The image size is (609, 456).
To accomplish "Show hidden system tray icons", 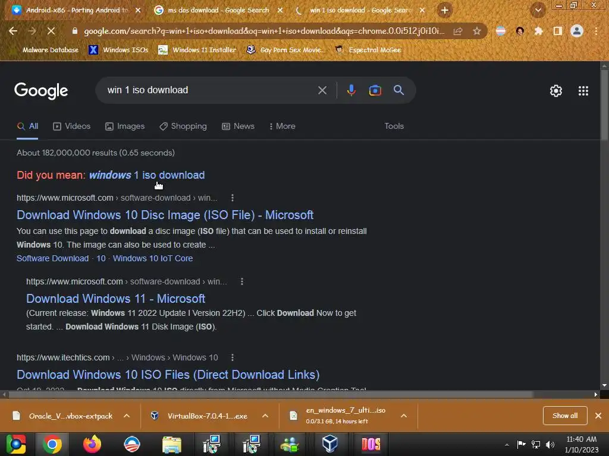I will 507,445.
